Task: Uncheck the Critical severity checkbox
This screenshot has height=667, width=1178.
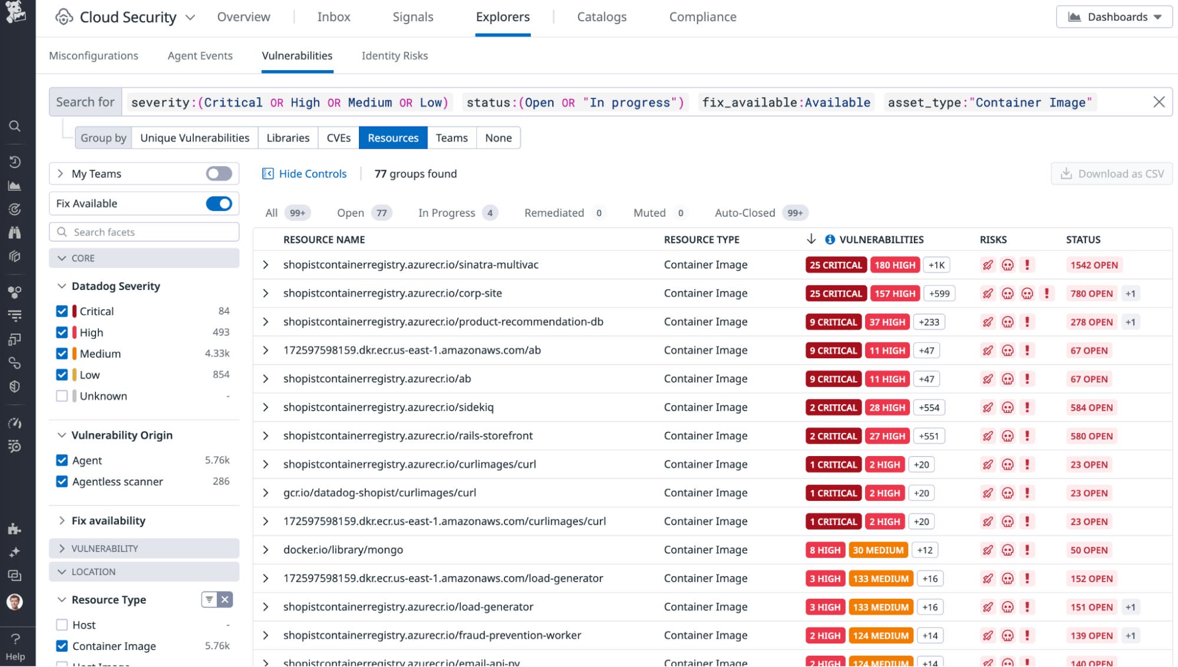Action: coord(62,311)
